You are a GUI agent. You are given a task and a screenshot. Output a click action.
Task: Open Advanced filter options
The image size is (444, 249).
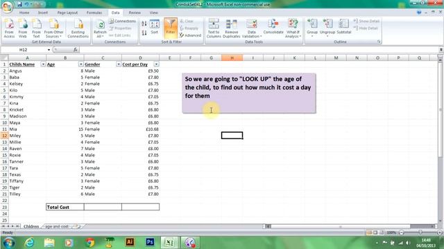190,35
